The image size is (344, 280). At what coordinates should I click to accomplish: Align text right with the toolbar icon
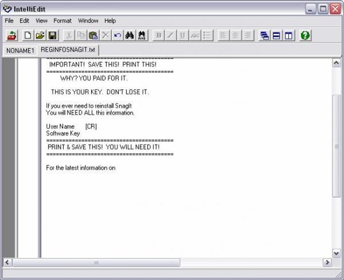point(248,35)
